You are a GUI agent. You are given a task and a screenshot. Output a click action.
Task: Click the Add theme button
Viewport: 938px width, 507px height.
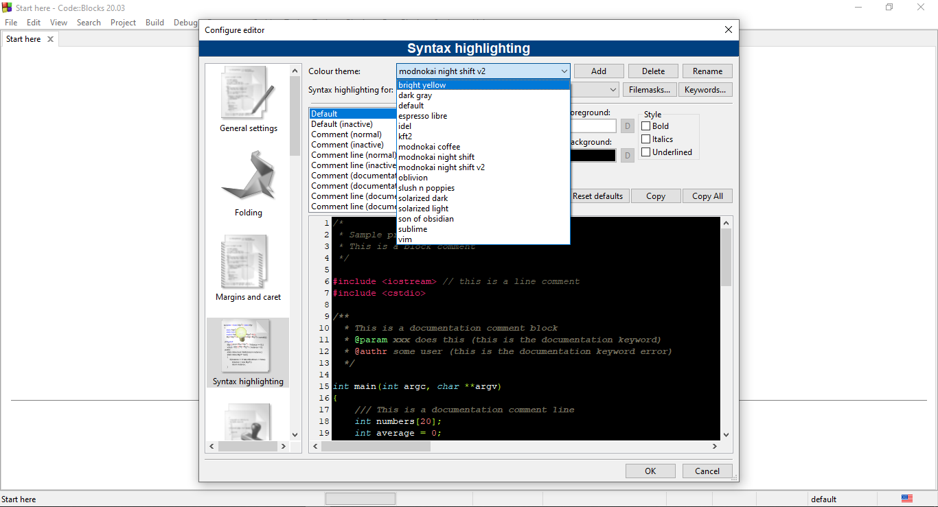599,71
